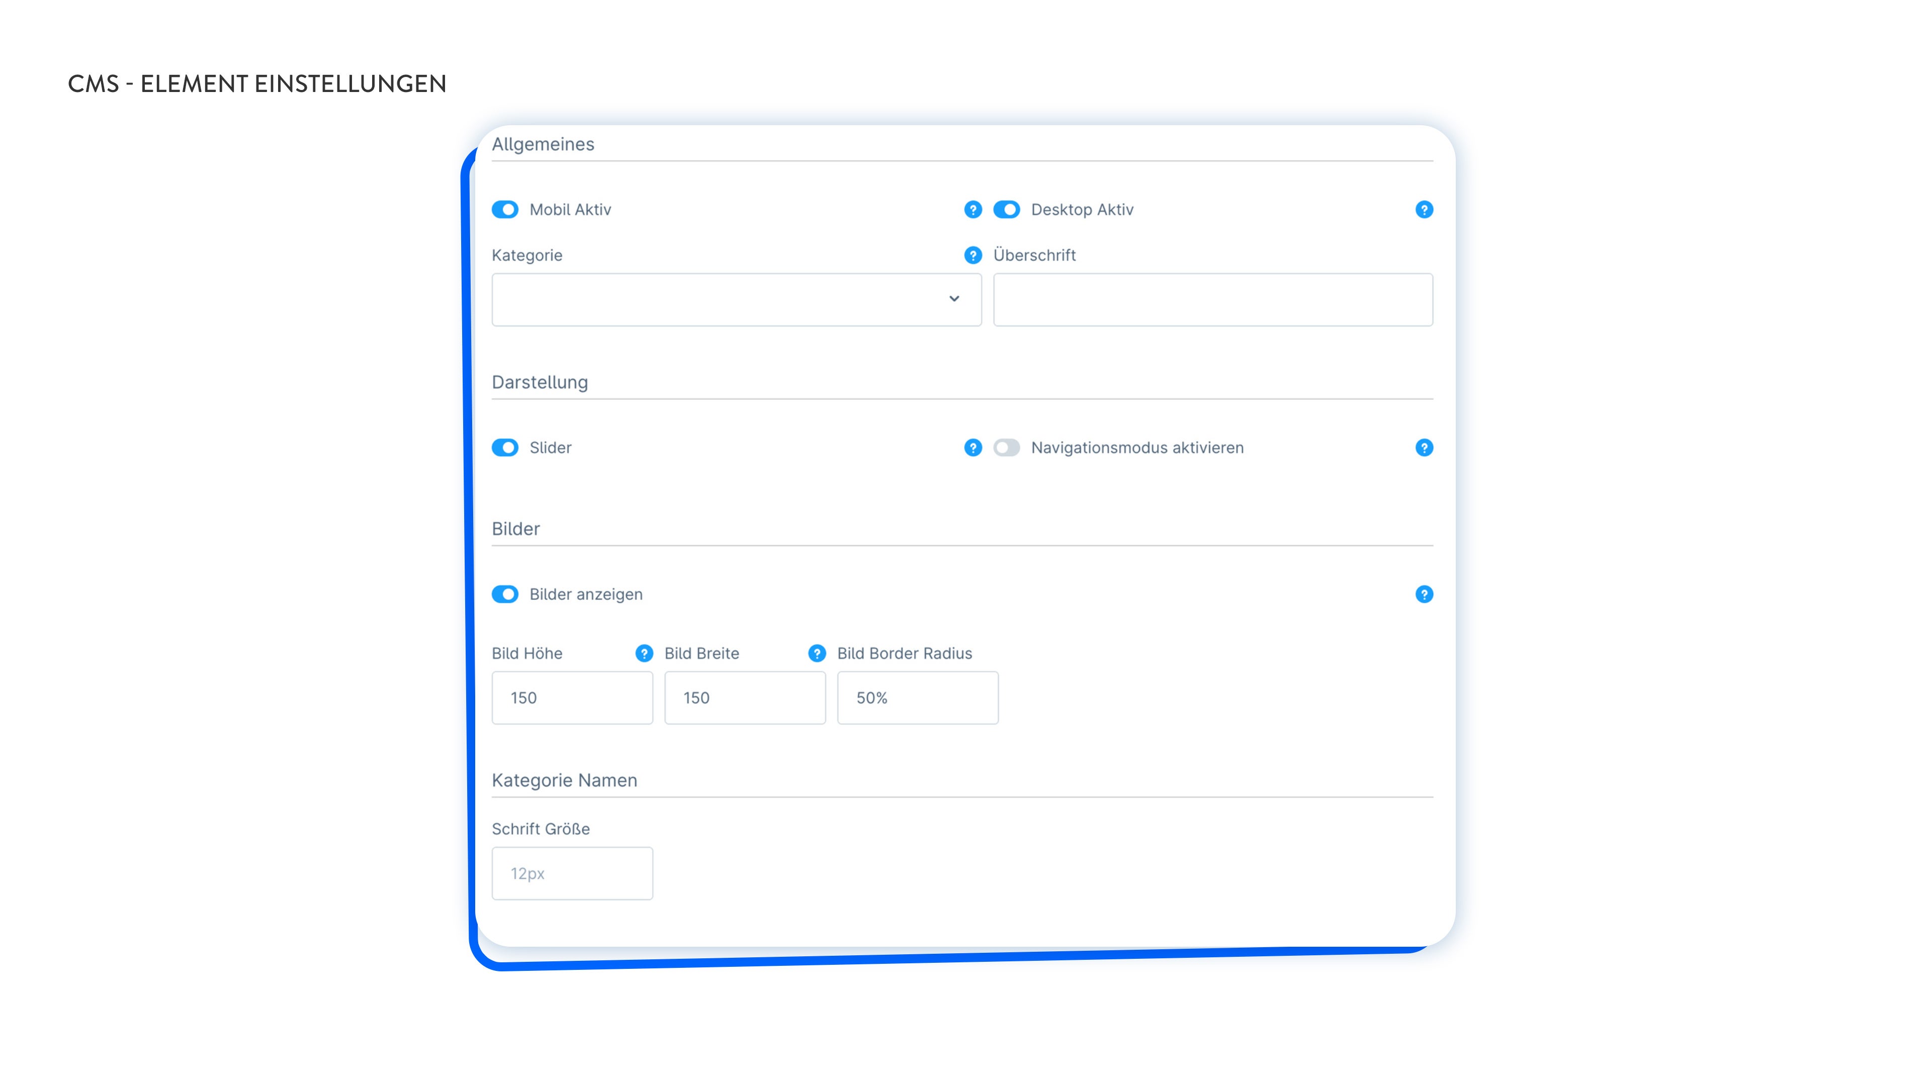Select the Allgemeines section heading

[543, 145]
